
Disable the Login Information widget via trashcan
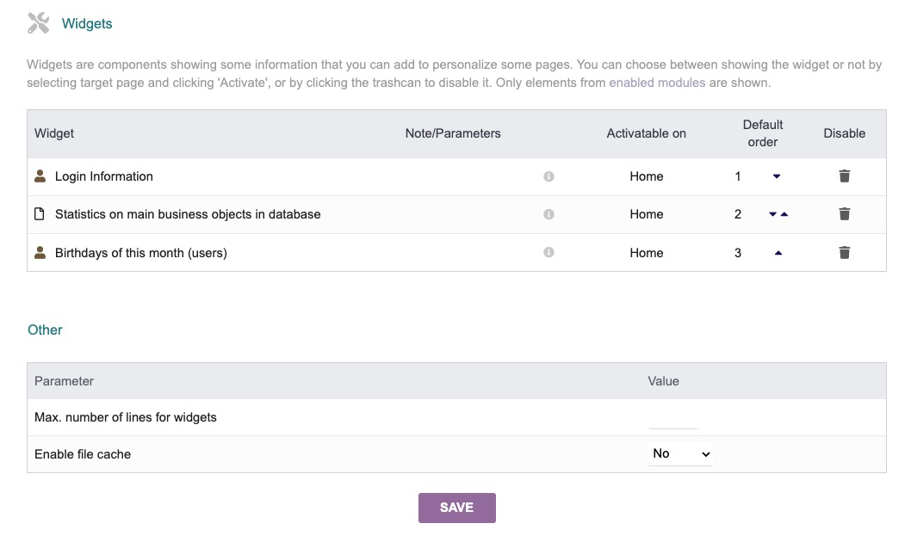click(845, 176)
